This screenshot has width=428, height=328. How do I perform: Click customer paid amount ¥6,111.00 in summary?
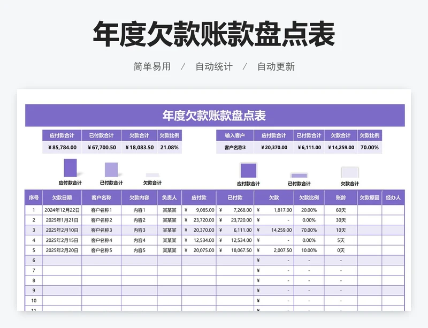309,148
